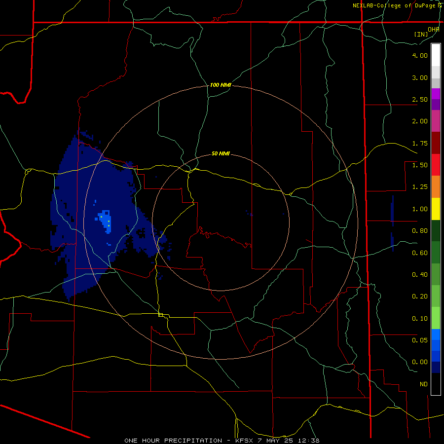Click the '1.75' legend value
This screenshot has width=444, height=444.
coord(420,143)
